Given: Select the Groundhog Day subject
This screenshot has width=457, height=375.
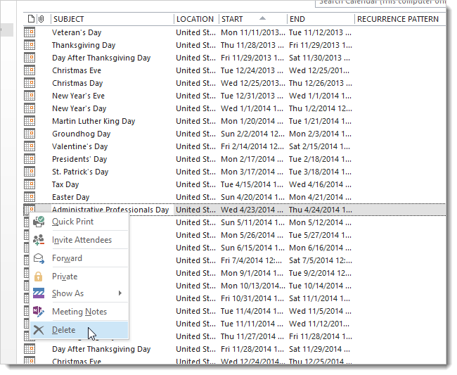Looking at the screenshot, I should tap(82, 134).
